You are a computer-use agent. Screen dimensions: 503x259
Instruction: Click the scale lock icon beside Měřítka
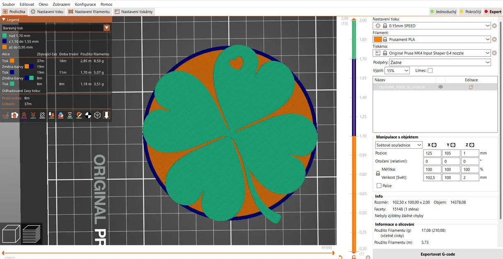click(x=378, y=174)
